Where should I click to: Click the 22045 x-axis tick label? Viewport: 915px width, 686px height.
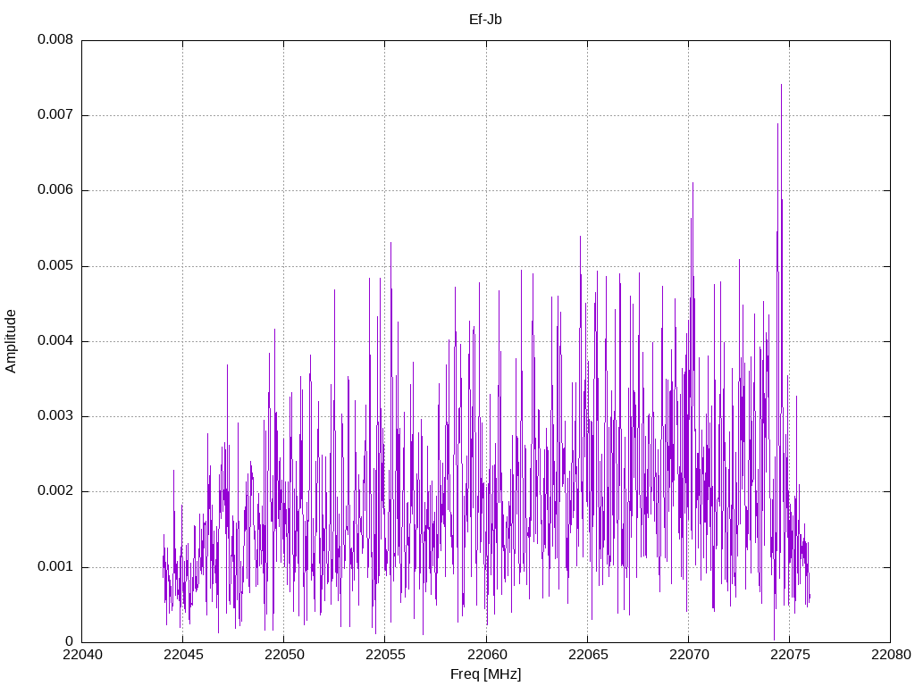(x=182, y=655)
